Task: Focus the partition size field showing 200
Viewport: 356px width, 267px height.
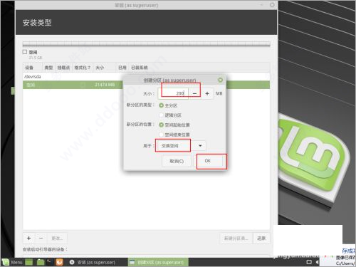Action: 173,93
